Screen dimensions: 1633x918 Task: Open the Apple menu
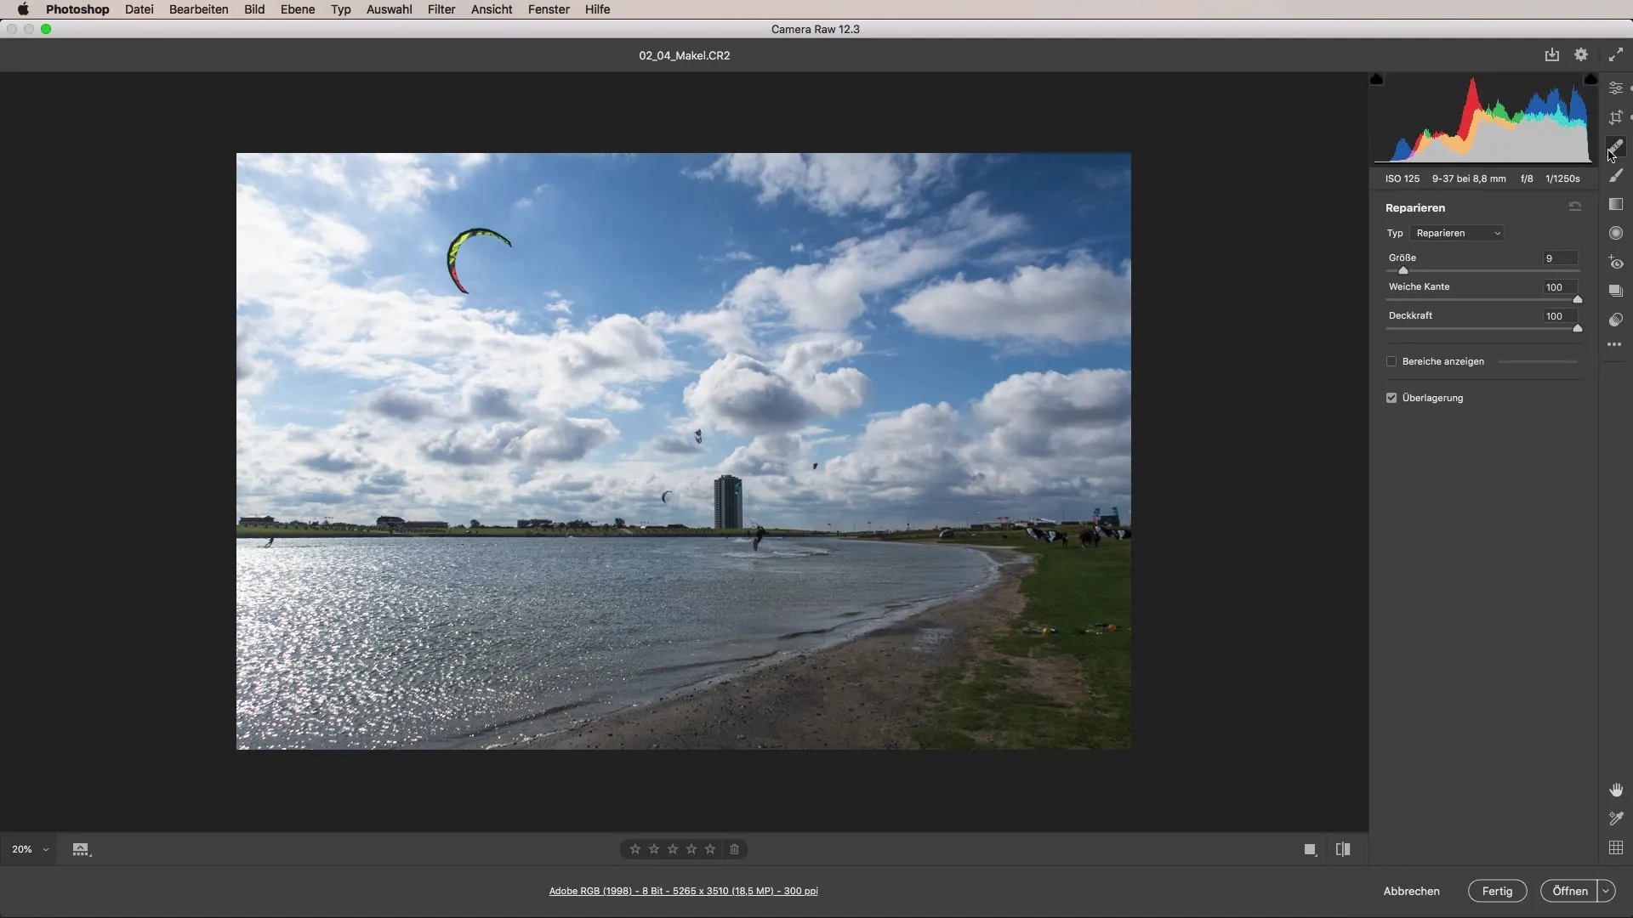23,9
